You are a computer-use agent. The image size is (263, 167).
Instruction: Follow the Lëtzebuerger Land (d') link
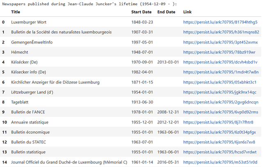tap(220, 92)
